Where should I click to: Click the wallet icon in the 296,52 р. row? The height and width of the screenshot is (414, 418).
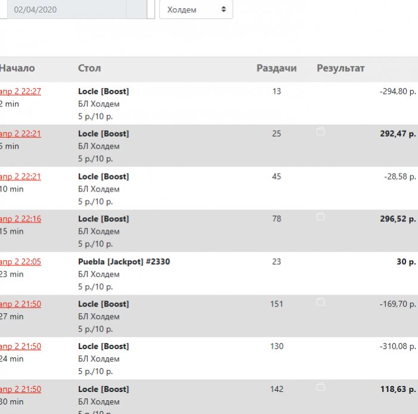tap(321, 217)
